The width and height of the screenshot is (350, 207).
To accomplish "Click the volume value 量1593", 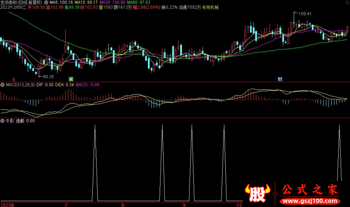I will click(x=106, y=7).
